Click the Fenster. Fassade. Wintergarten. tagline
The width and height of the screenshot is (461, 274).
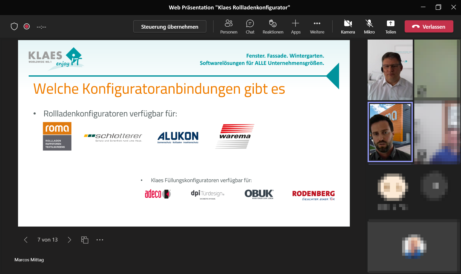285,56
